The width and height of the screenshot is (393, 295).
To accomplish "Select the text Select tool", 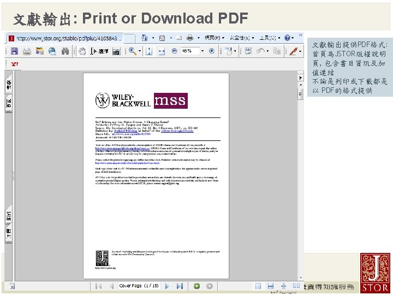I will coord(99,51).
